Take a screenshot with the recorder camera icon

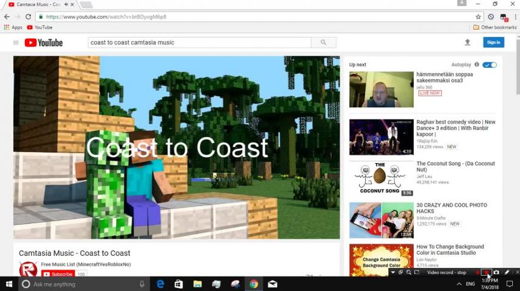click(x=496, y=272)
